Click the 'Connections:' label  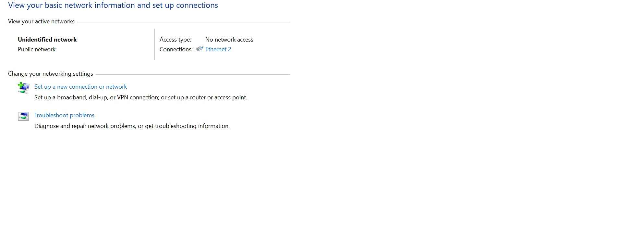click(x=176, y=49)
